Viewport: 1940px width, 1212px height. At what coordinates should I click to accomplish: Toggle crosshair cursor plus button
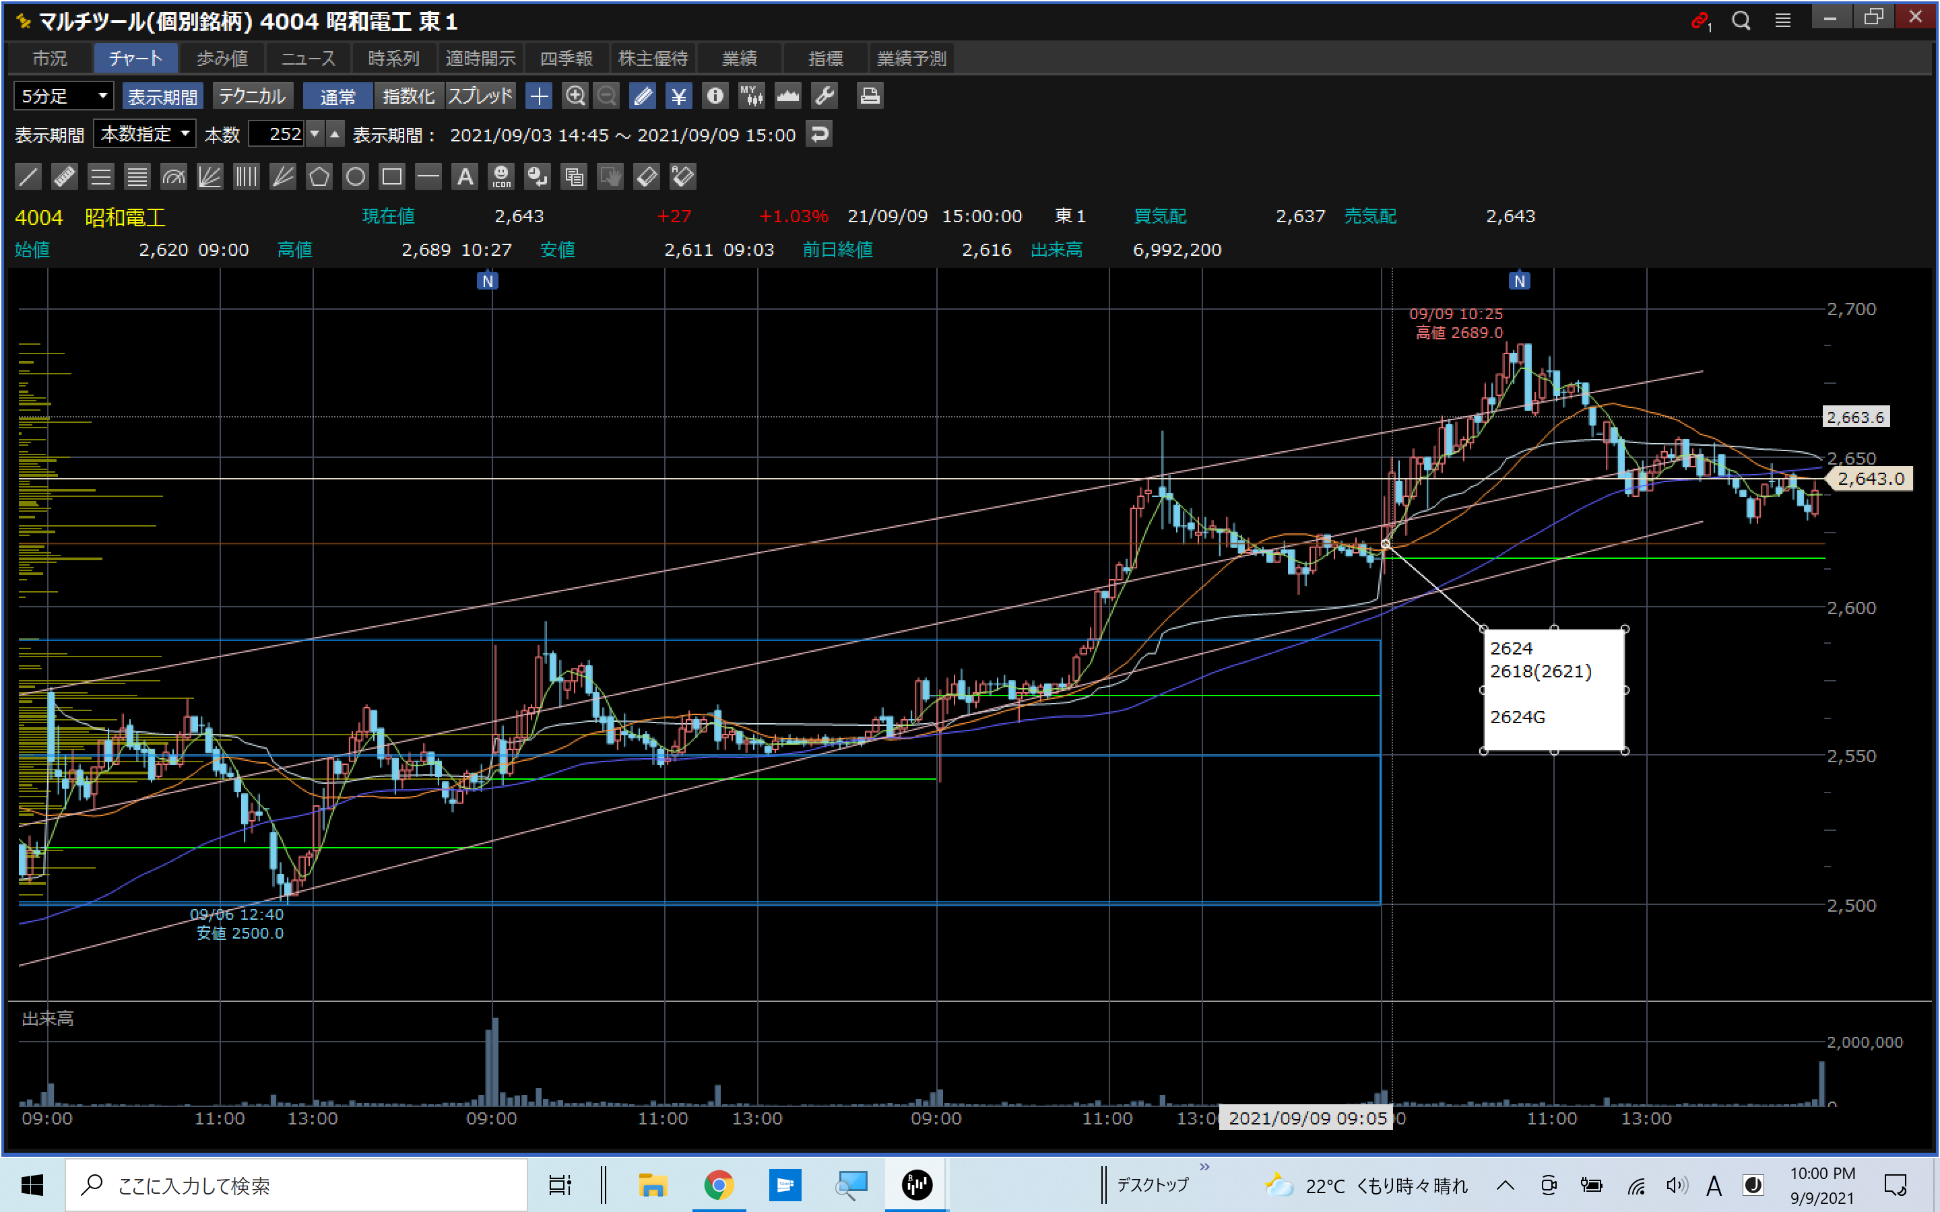tap(540, 96)
